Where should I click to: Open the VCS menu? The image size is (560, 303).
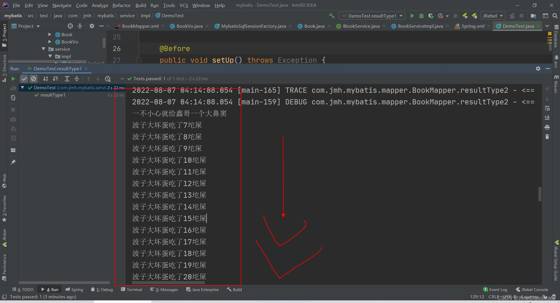click(x=184, y=5)
